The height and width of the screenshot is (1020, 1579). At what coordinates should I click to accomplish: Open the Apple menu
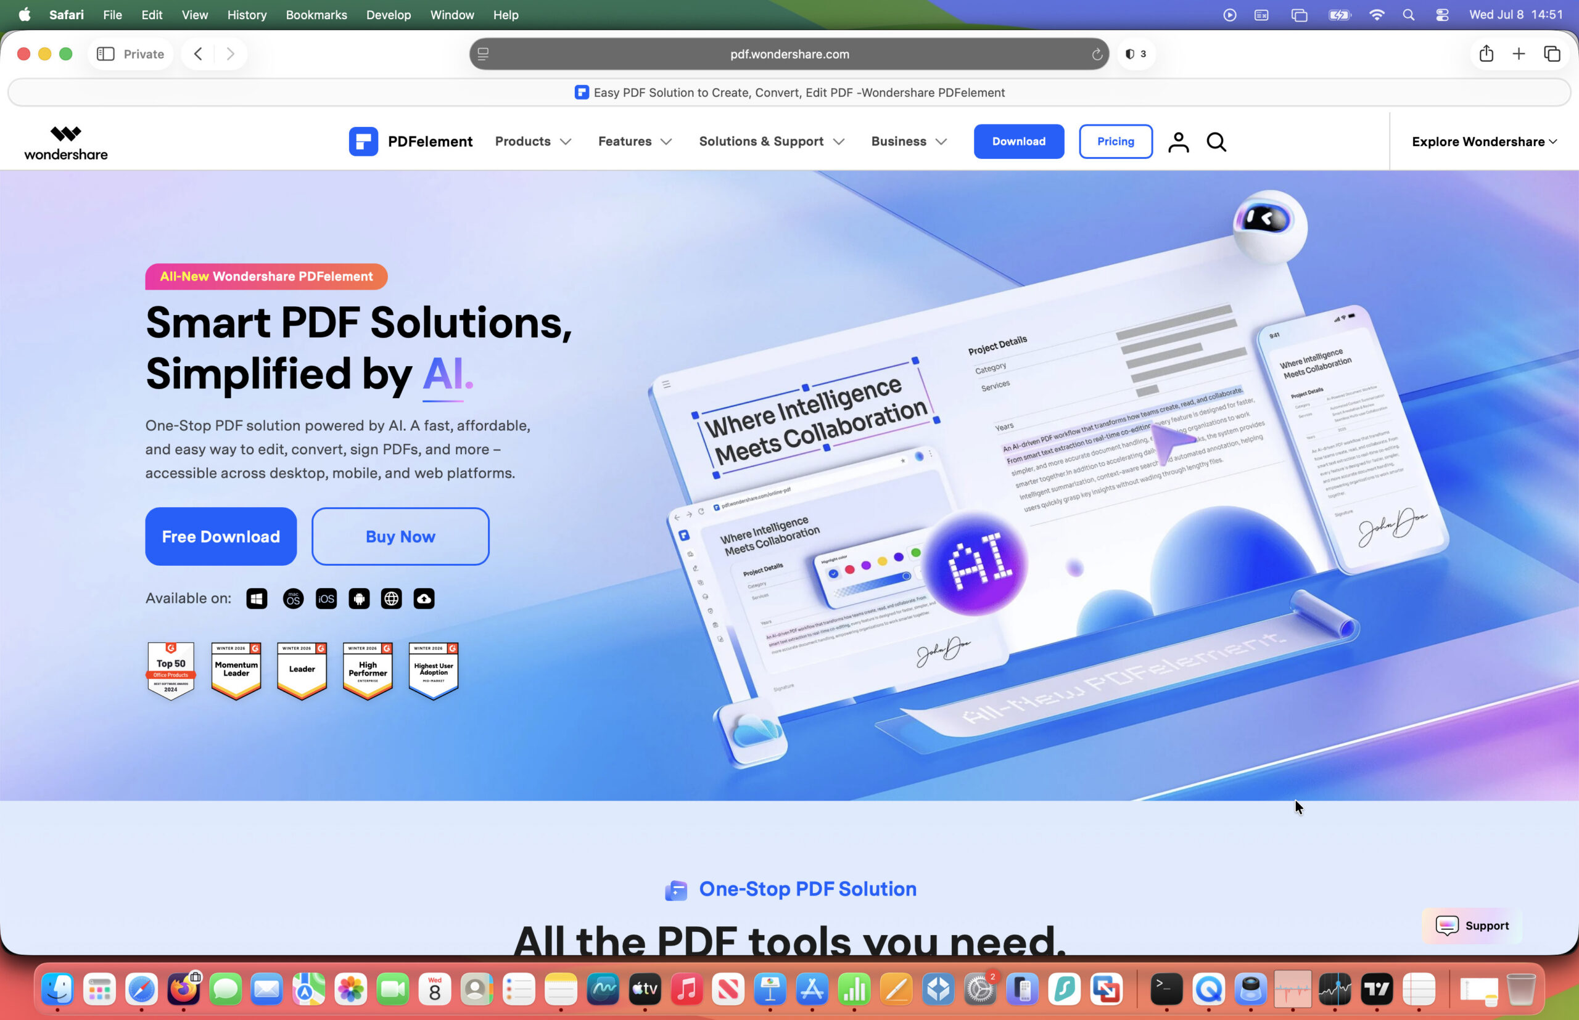click(x=25, y=15)
